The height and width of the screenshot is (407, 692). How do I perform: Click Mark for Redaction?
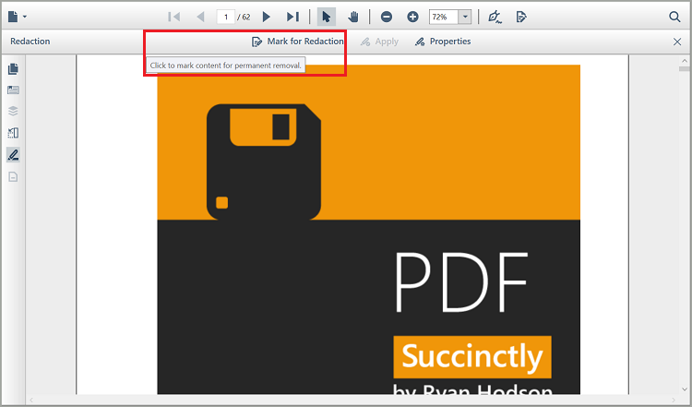[298, 42]
